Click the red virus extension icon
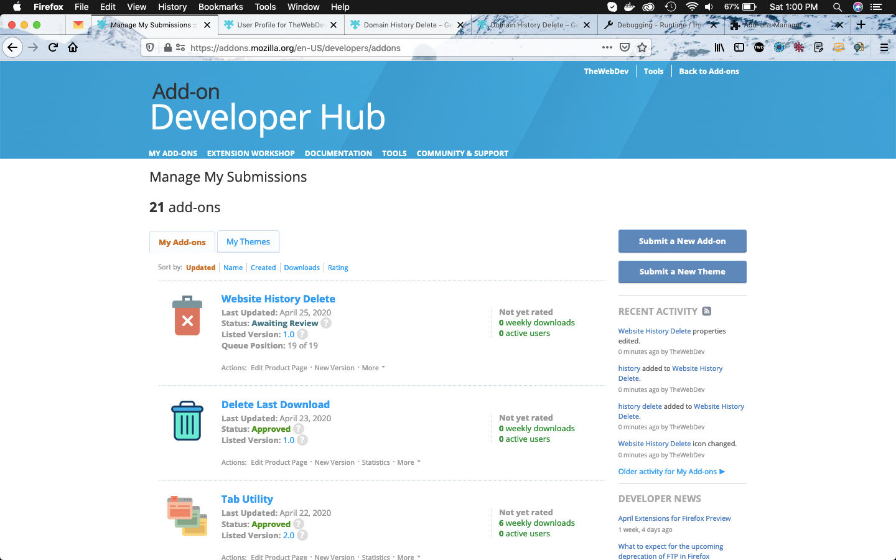This screenshot has width=896, height=560. tap(799, 47)
